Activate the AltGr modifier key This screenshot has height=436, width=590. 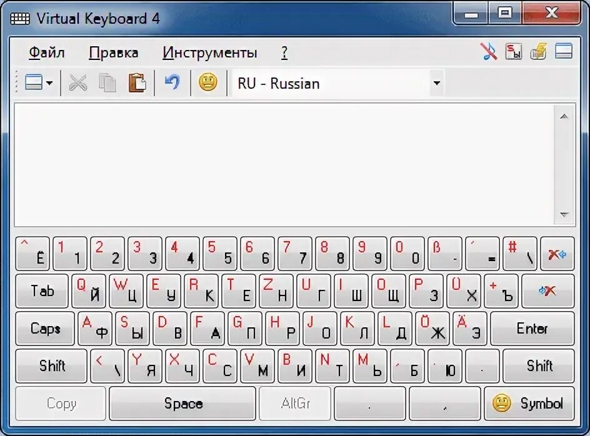tap(295, 403)
